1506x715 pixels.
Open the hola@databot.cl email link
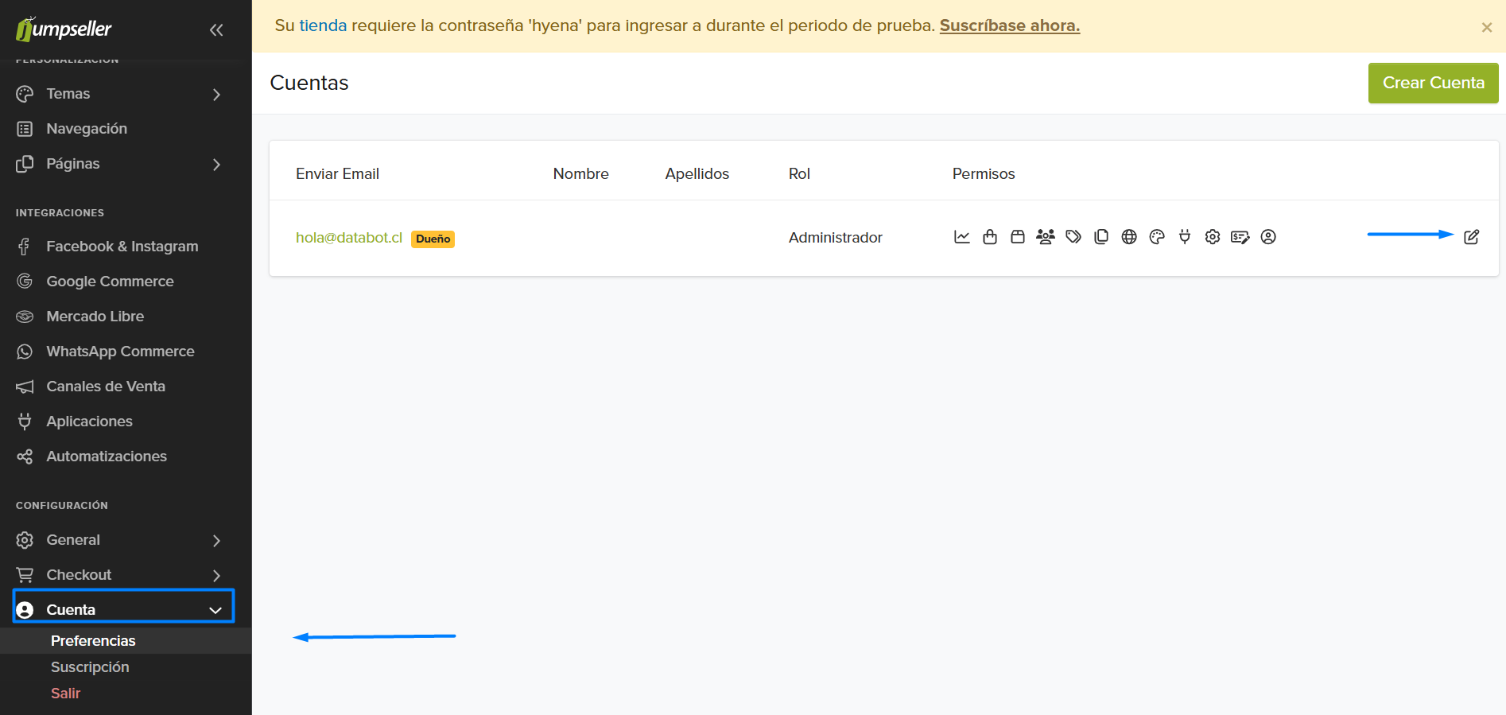[348, 238]
